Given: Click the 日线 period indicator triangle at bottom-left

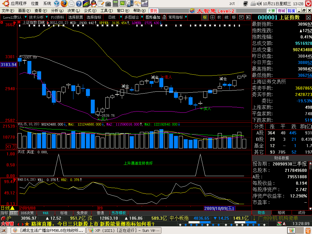Looking at the screenshot, I should point(12,208).
